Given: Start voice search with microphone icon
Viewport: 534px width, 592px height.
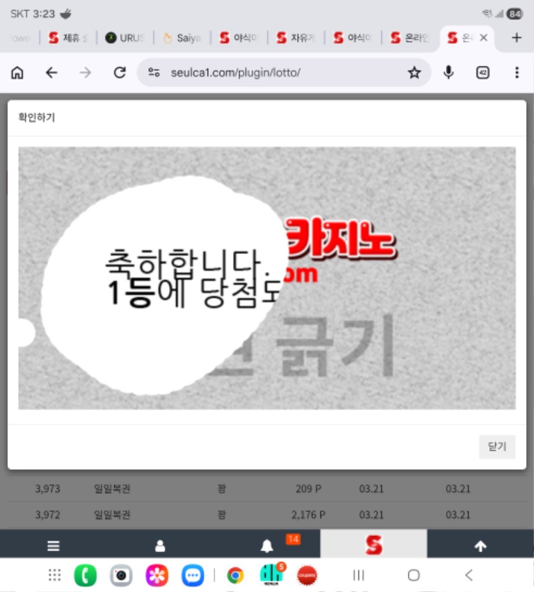Looking at the screenshot, I should [x=449, y=73].
